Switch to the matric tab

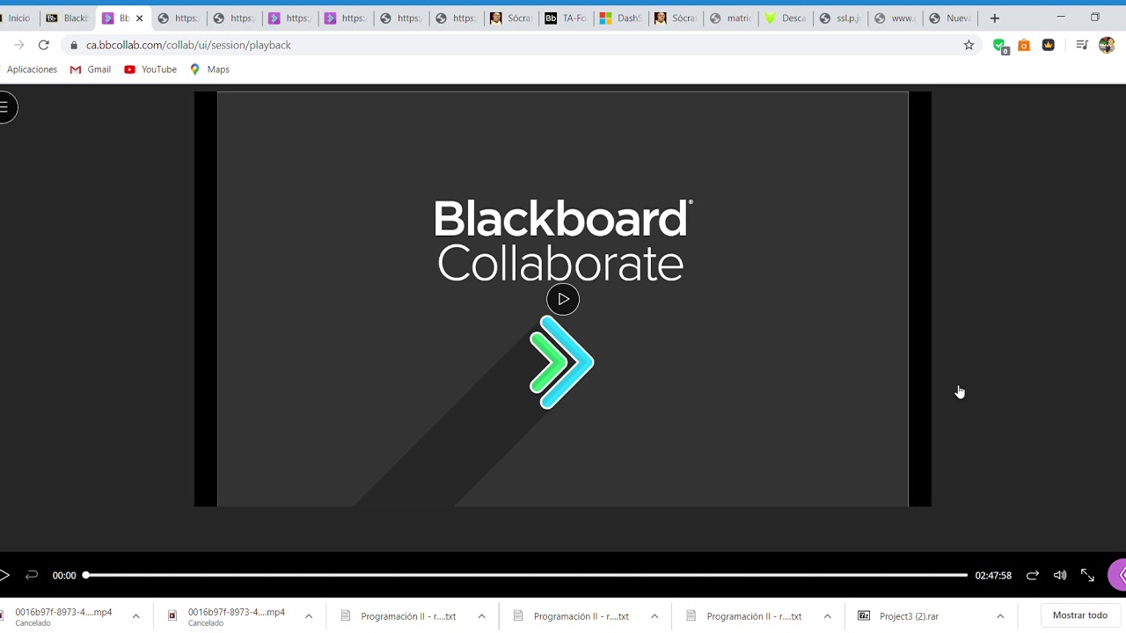click(x=731, y=18)
